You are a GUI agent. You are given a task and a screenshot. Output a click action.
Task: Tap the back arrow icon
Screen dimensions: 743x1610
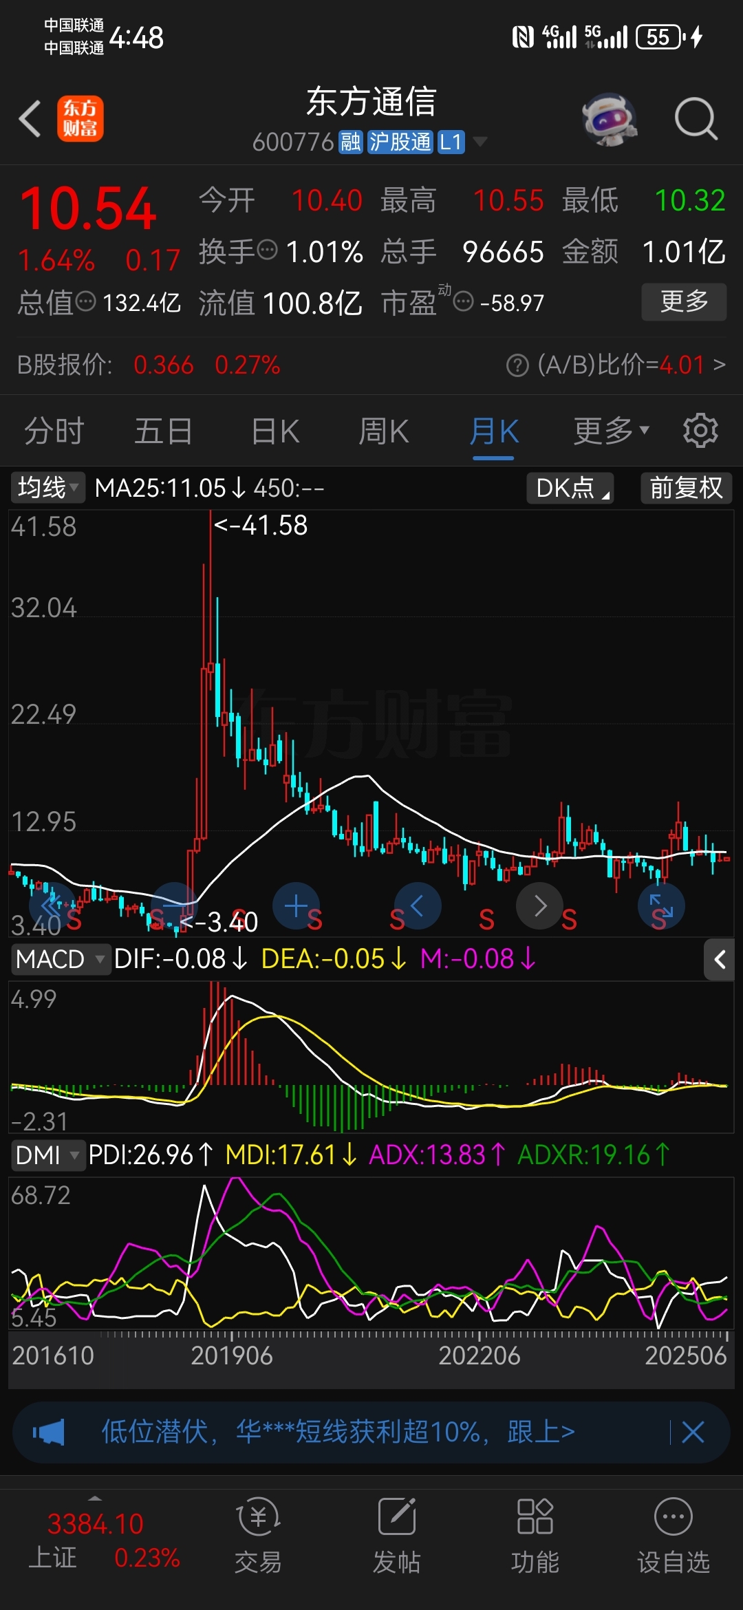pyautogui.click(x=30, y=119)
